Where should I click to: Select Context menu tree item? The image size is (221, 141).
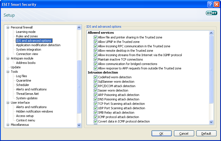(25, 120)
